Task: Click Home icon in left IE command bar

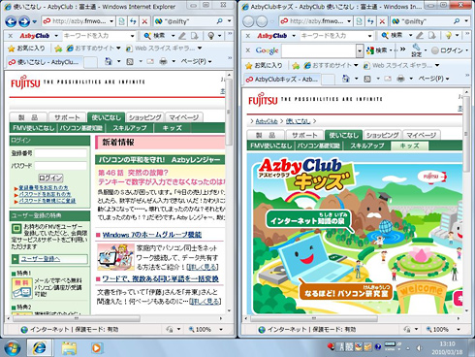Action: click(x=109, y=61)
